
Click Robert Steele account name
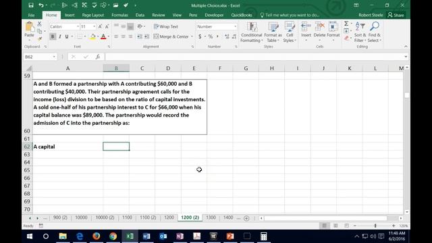(371, 15)
